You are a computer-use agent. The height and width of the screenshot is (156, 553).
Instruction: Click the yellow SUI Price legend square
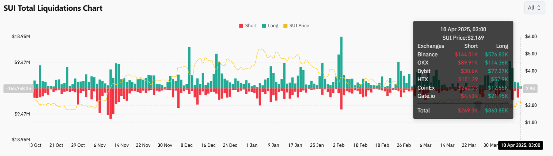[x=285, y=26]
